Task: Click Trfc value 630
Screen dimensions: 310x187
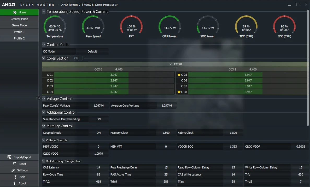Action: [x=301, y=174]
